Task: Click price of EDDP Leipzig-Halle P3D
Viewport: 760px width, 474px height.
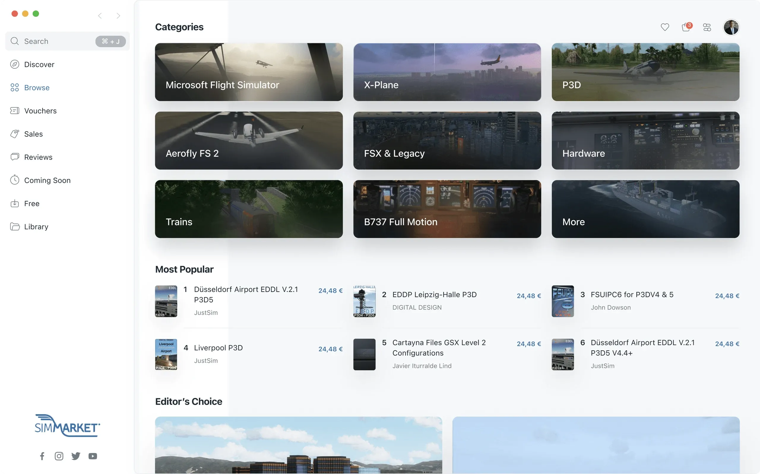Action: [x=529, y=296]
